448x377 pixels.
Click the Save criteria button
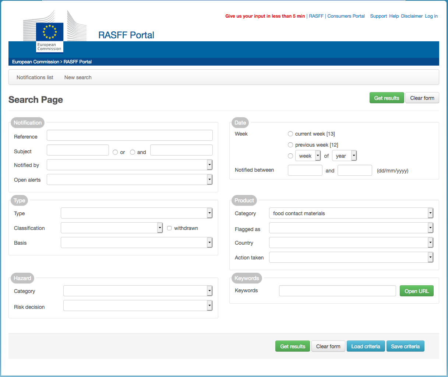click(x=405, y=346)
